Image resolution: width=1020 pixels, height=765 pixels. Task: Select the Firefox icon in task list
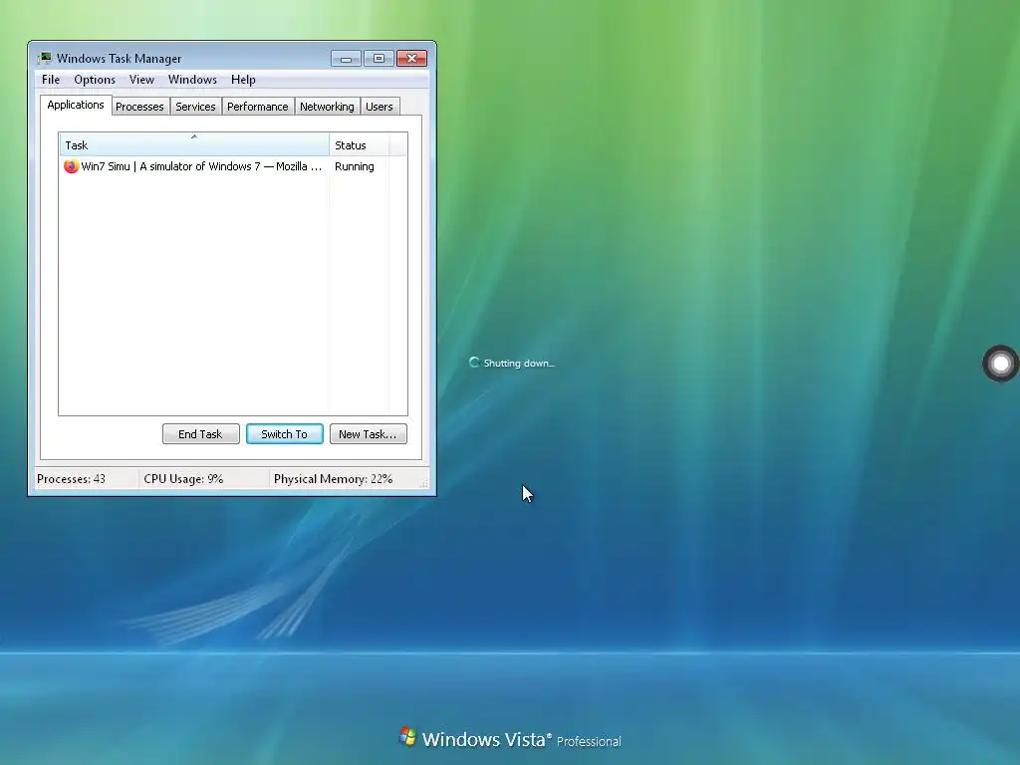click(71, 166)
